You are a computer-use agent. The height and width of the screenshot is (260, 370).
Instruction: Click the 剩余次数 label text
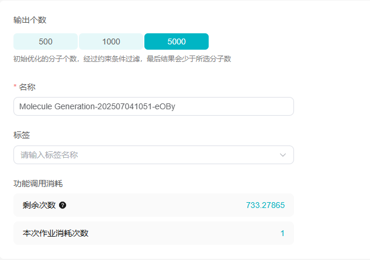[x=39, y=205]
